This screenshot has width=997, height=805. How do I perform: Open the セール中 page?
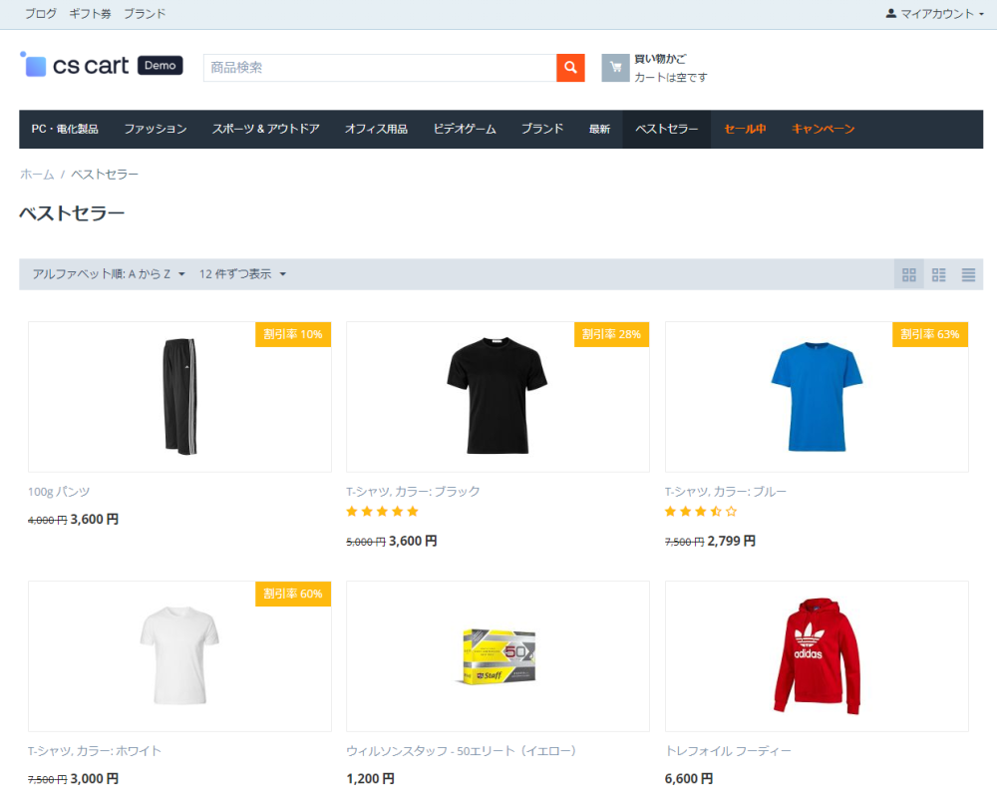pos(745,130)
